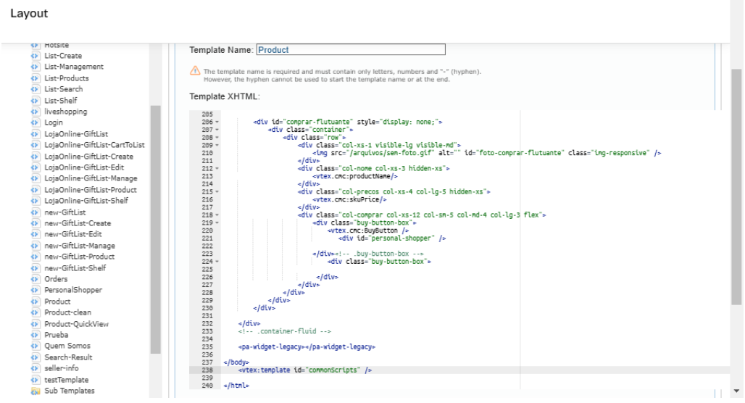This screenshot has height=403, width=745.
Task: Collapse code fold at line 212
Action: [x=217, y=169]
